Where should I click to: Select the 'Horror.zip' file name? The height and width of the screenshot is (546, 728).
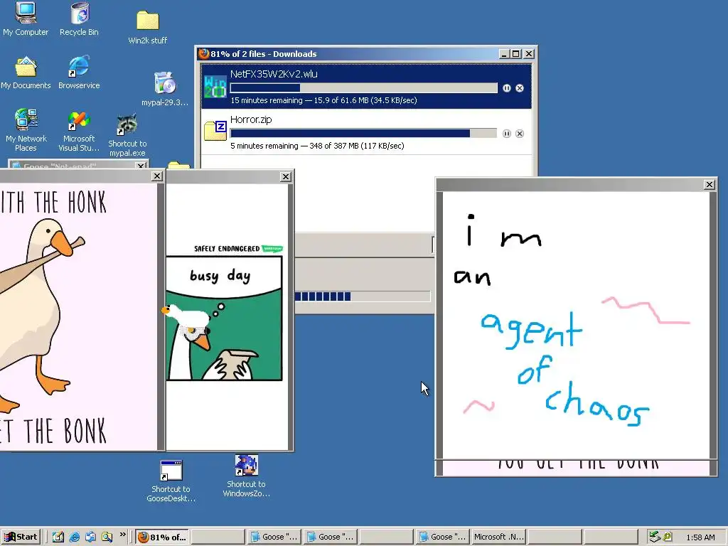point(251,119)
